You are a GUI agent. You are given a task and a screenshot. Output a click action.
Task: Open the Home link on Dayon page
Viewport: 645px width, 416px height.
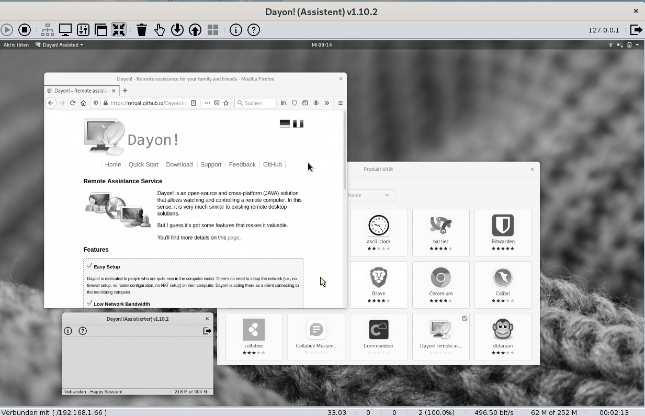[x=113, y=164]
